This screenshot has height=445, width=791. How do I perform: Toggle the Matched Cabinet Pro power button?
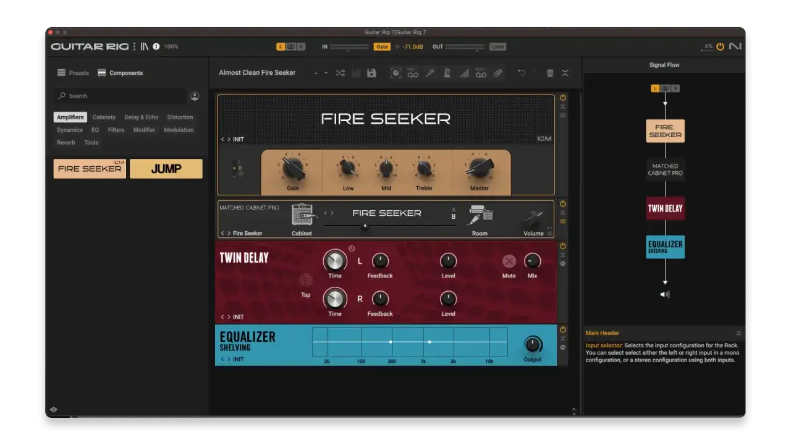(562, 203)
